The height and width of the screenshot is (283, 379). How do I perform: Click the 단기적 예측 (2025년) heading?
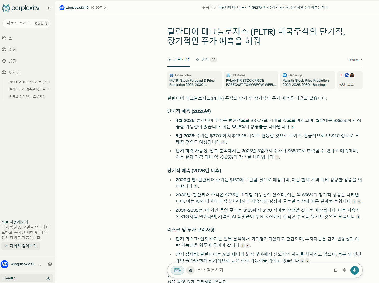pos(189,111)
